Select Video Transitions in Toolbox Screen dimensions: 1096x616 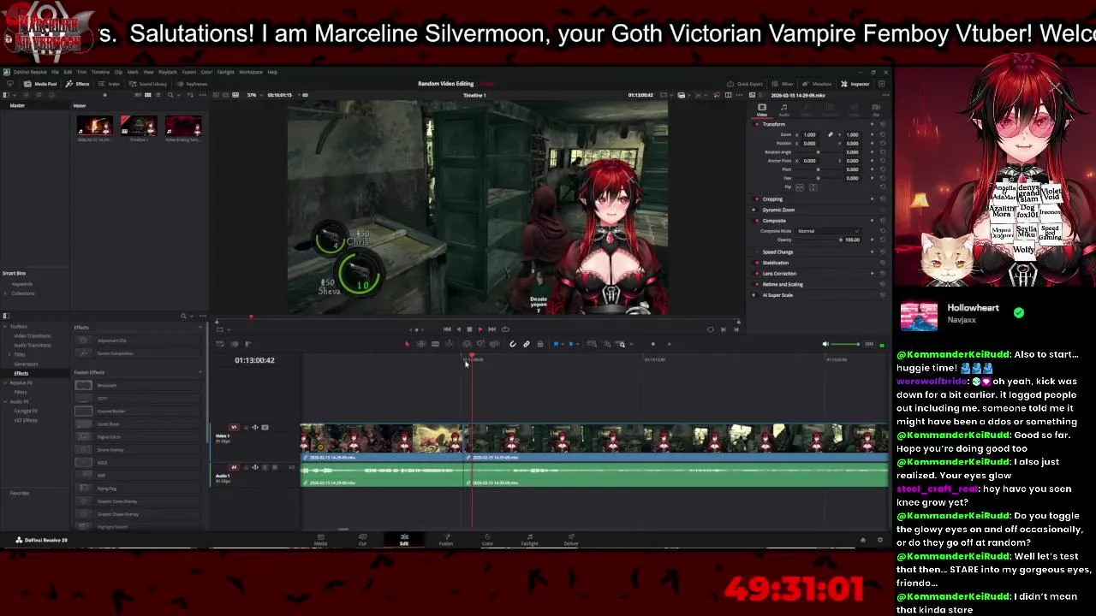click(x=32, y=336)
